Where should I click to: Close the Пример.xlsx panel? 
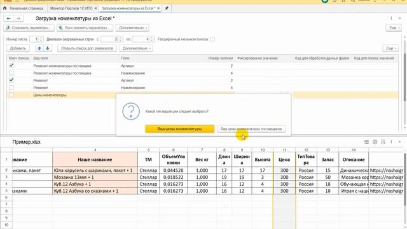point(400,142)
